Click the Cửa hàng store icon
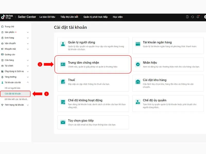206x154 pixels. coord(2,60)
